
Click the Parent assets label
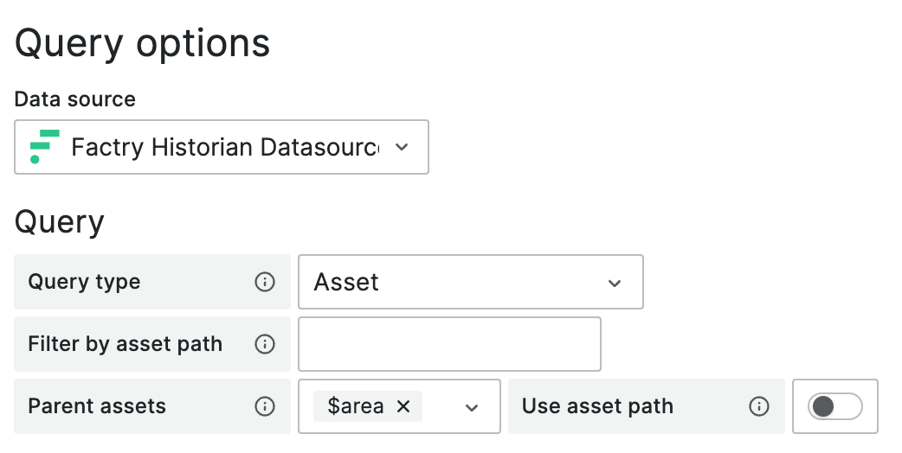(97, 406)
